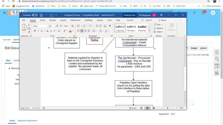Toggle Superscript formatting
The image size is (223, 125).
pyautogui.click(x=54, y=31)
